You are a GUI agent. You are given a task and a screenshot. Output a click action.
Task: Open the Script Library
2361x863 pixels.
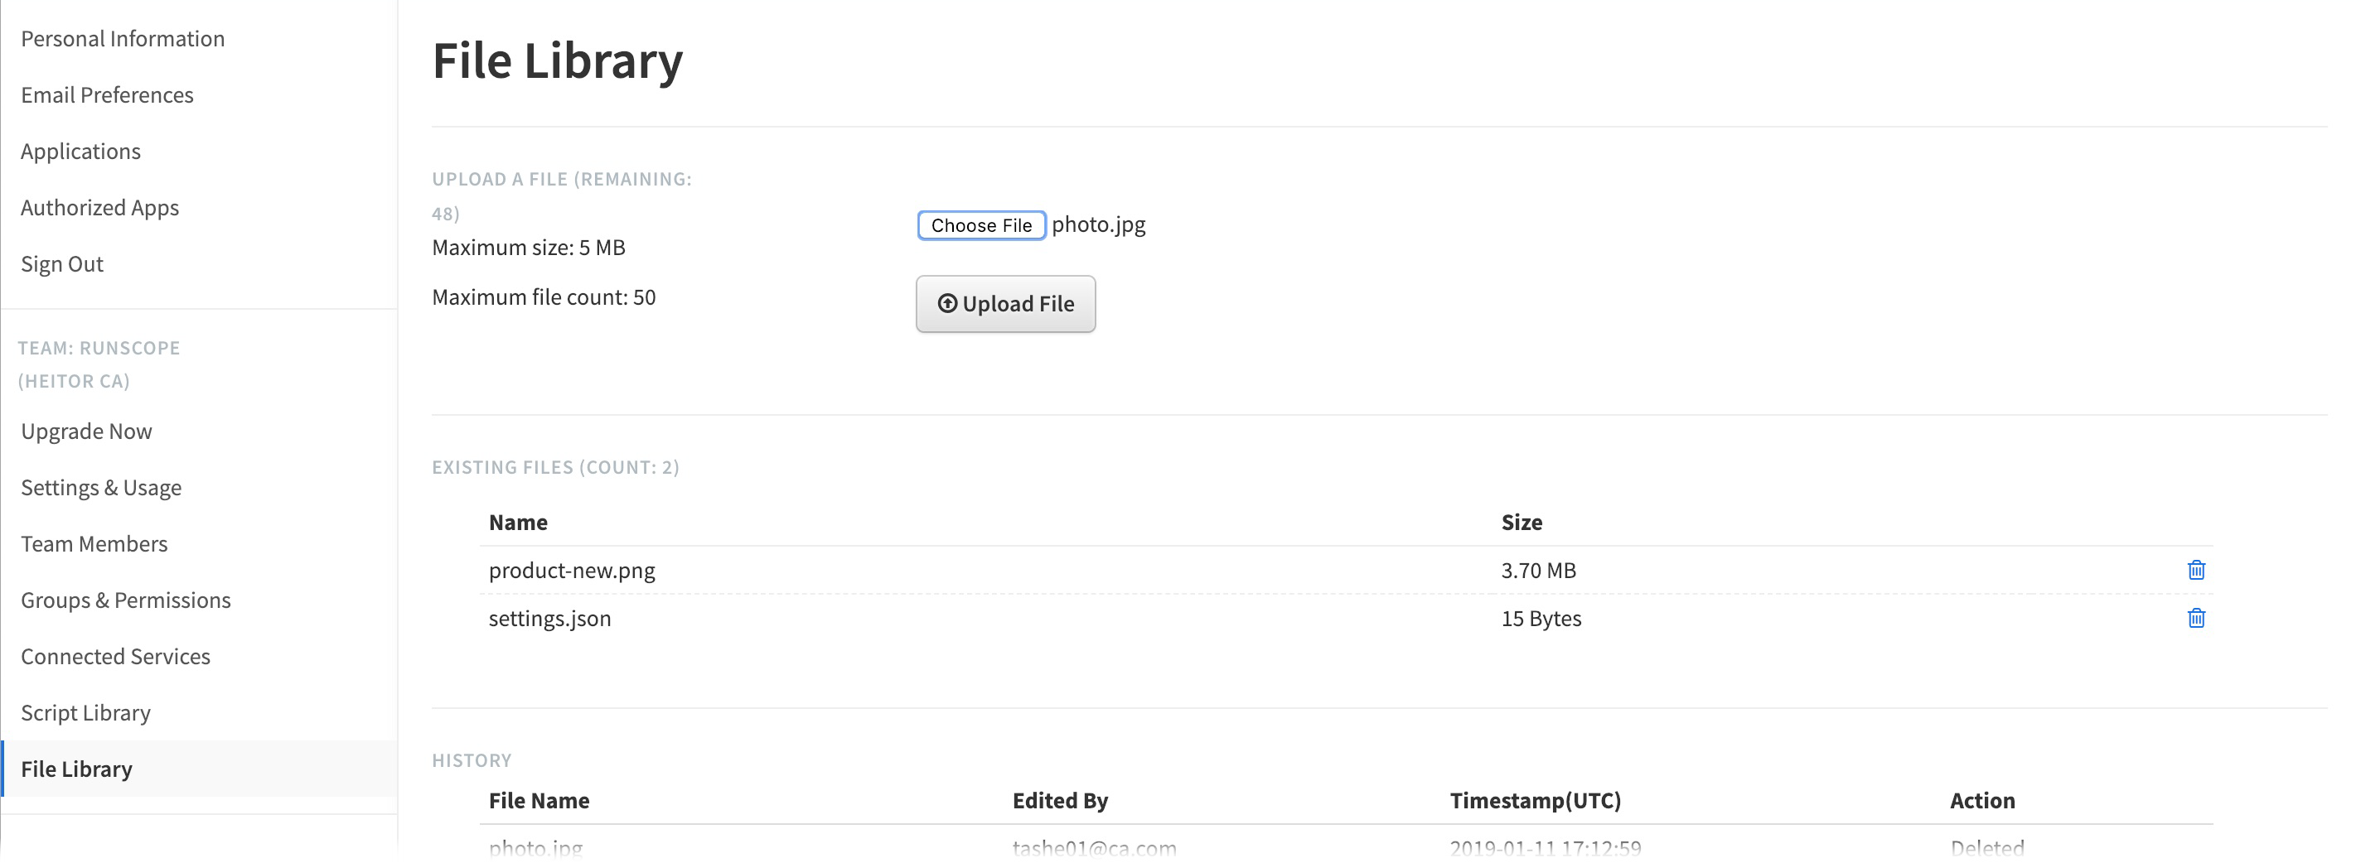[86, 713]
